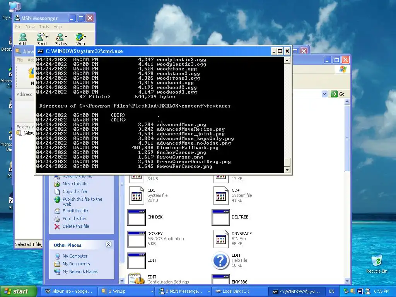Open the 2 WinZip taskbar group
396x297 pixels.
126,292
